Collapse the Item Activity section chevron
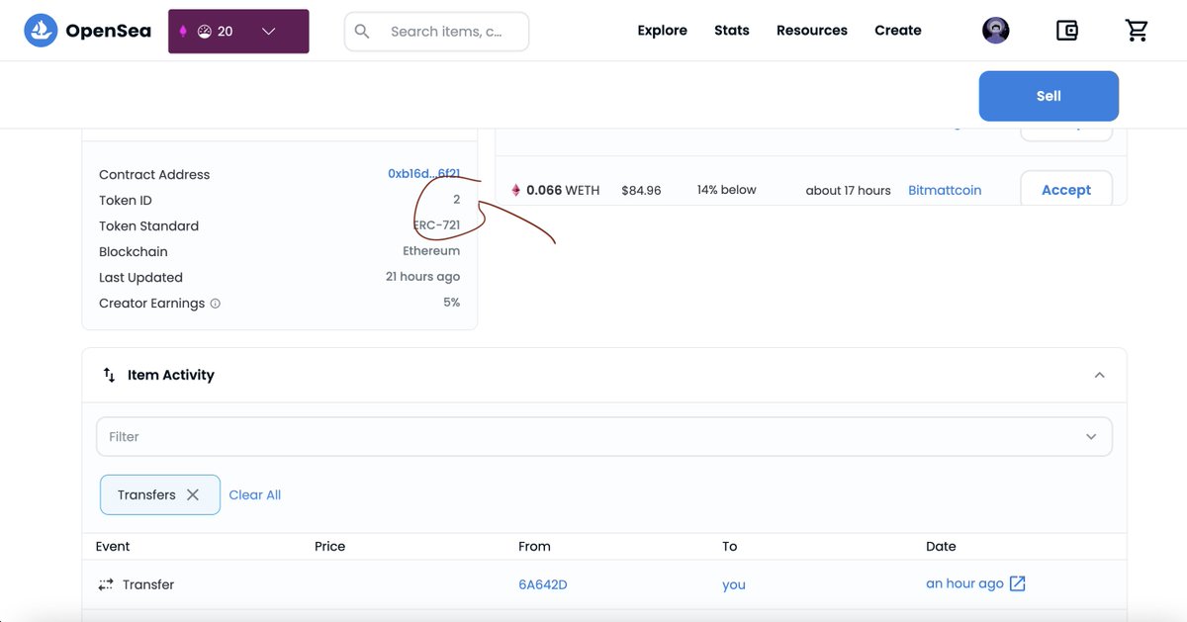1187x622 pixels. [x=1099, y=375]
